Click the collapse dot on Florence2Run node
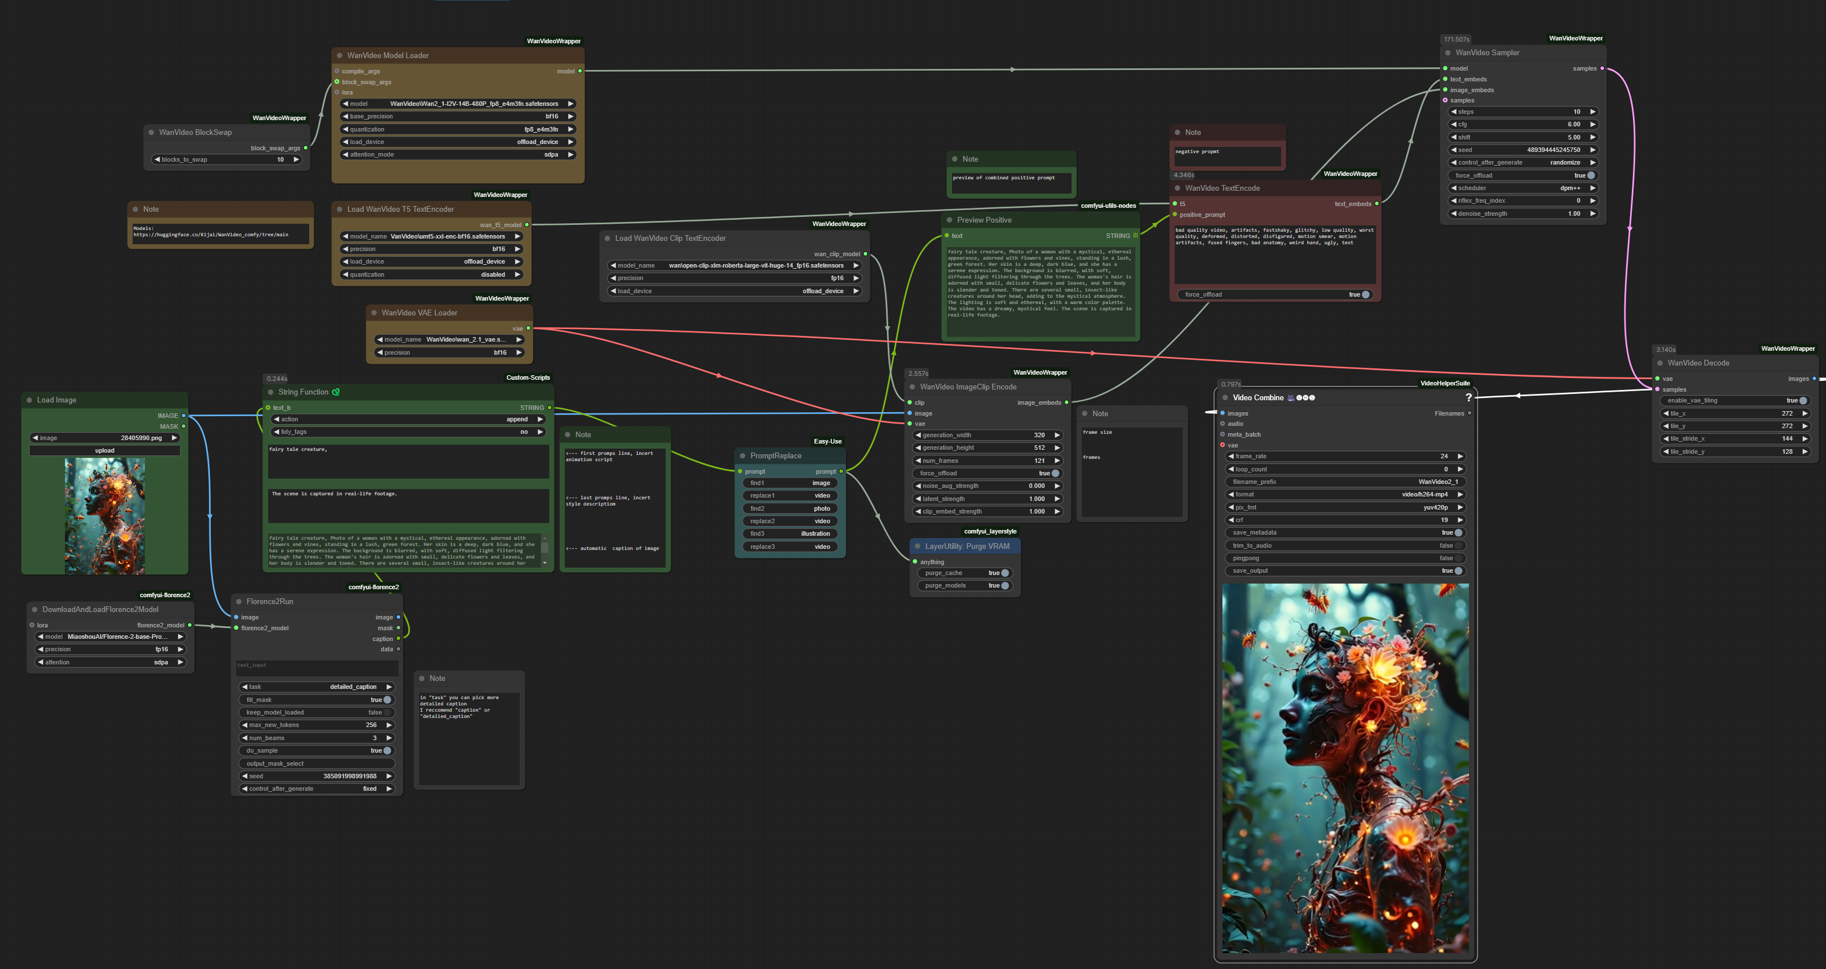Image resolution: width=1826 pixels, height=969 pixels. click(x=239, y=602)
